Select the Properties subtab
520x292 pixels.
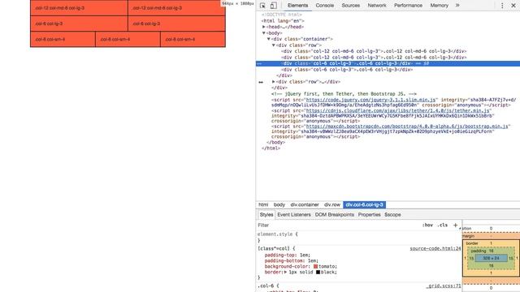(x=369, y=214)
